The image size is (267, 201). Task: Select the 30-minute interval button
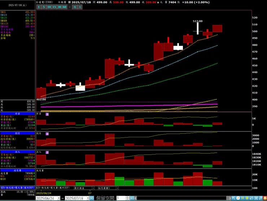click(59, 7)
